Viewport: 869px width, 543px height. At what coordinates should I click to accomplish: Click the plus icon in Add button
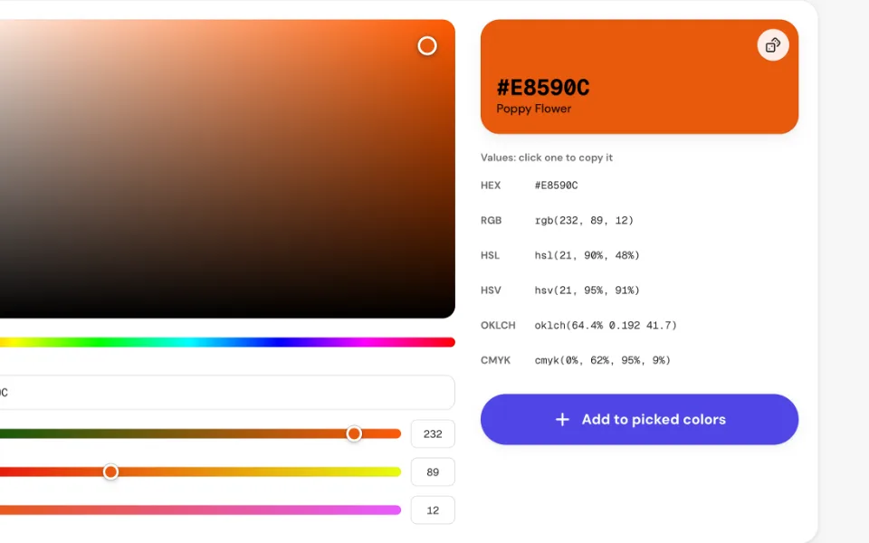(562, 419)
